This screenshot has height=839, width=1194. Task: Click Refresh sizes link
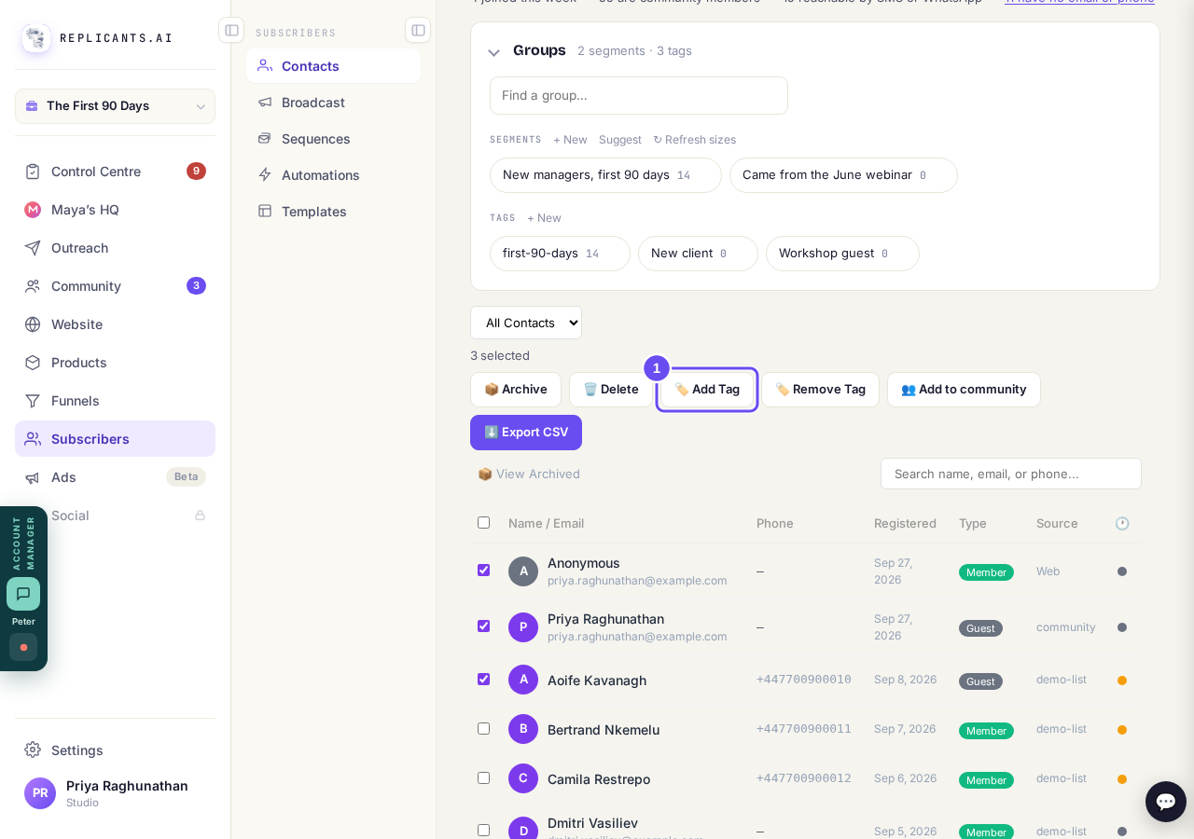[694, 140]
